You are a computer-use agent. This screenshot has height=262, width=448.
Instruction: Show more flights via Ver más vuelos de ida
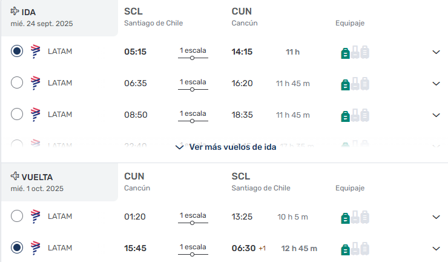226,147
